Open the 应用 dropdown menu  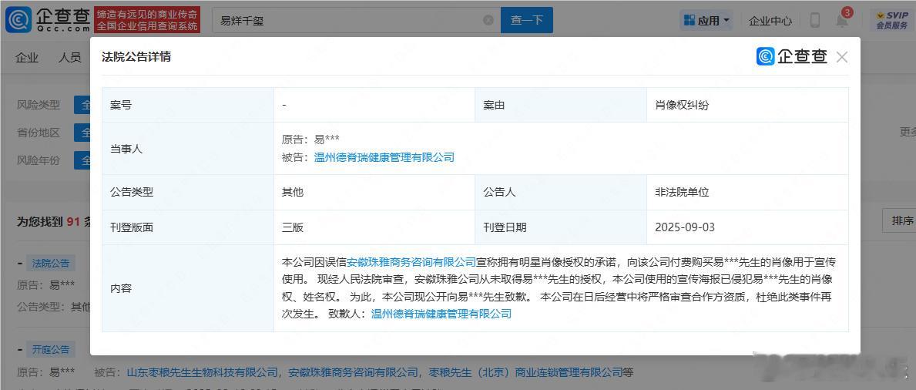(706, 21)
